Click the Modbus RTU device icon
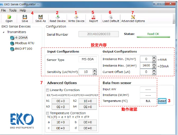 (12, 43)
